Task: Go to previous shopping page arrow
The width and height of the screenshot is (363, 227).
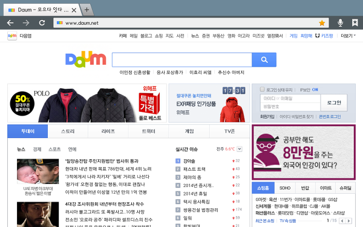Action: tap(342, 221)
